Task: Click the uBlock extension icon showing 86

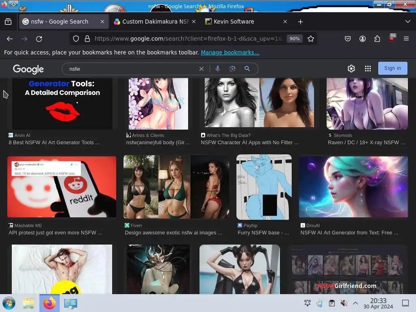Action: [x=392, y=38]
